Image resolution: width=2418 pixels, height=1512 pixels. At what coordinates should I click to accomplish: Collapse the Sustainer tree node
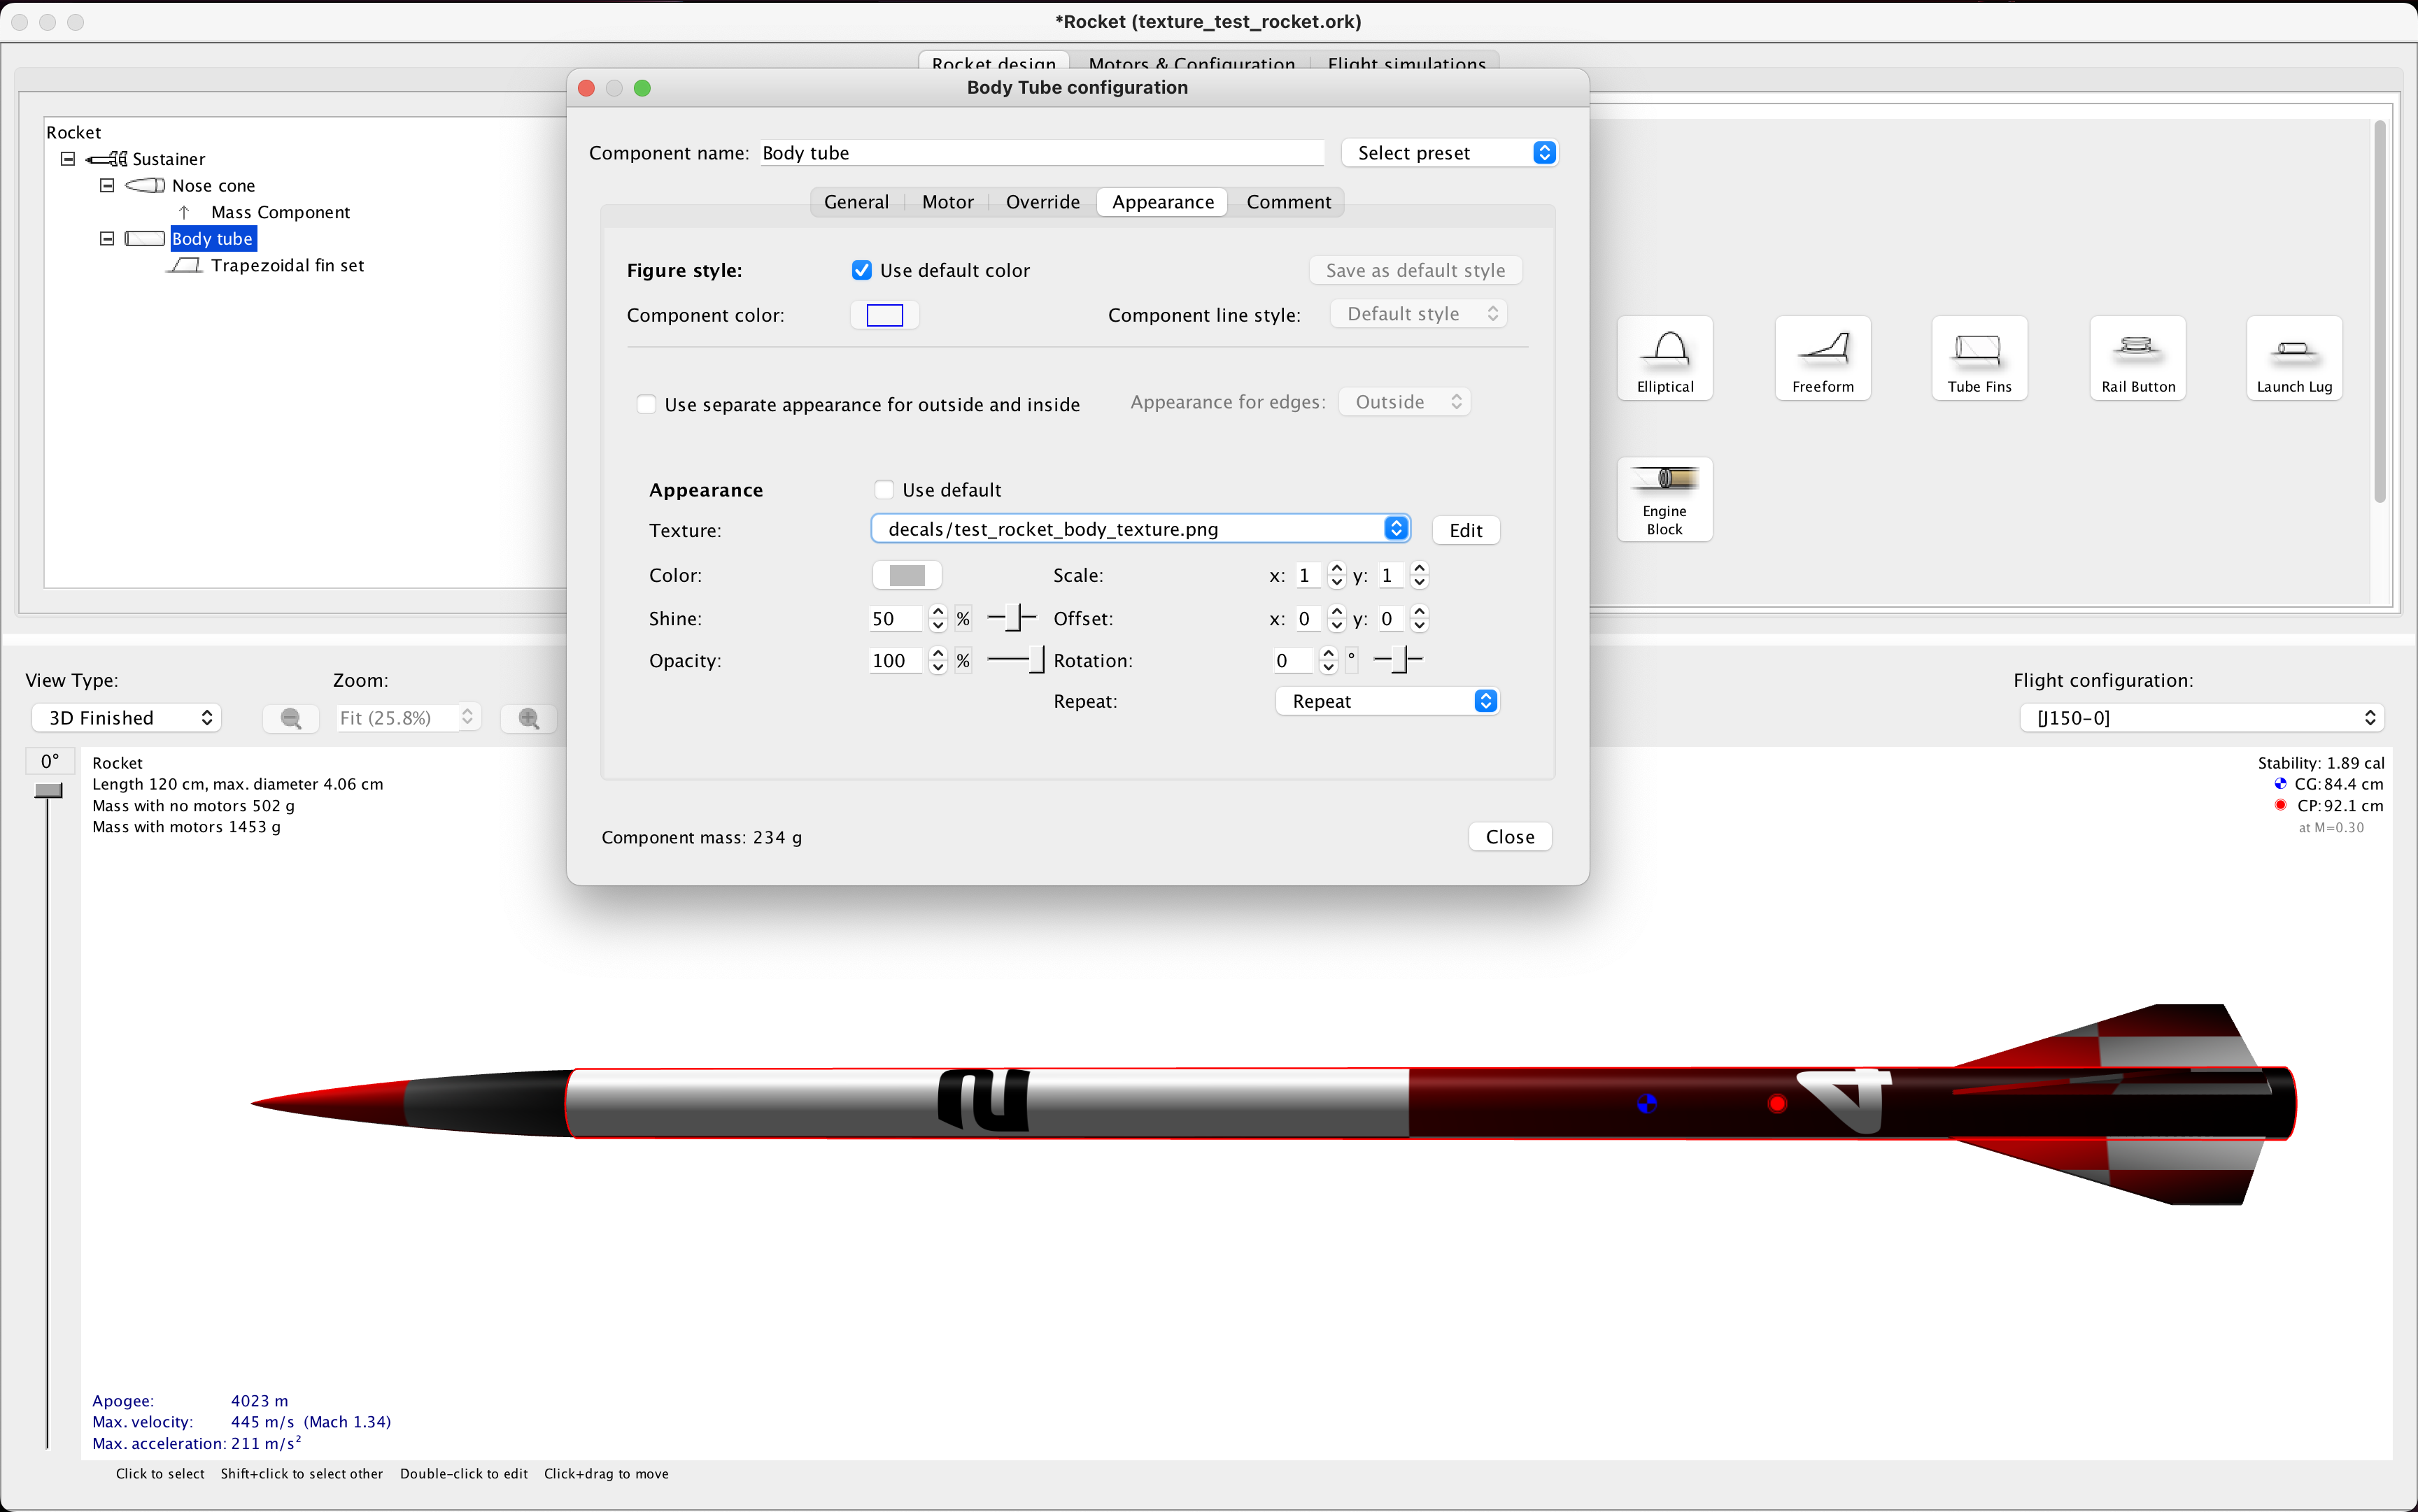click(x=68, y=158)
